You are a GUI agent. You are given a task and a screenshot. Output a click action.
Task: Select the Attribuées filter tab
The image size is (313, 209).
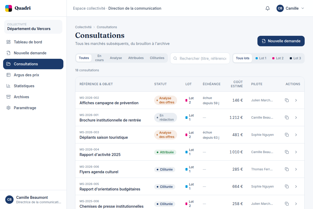tap(136, 58)
